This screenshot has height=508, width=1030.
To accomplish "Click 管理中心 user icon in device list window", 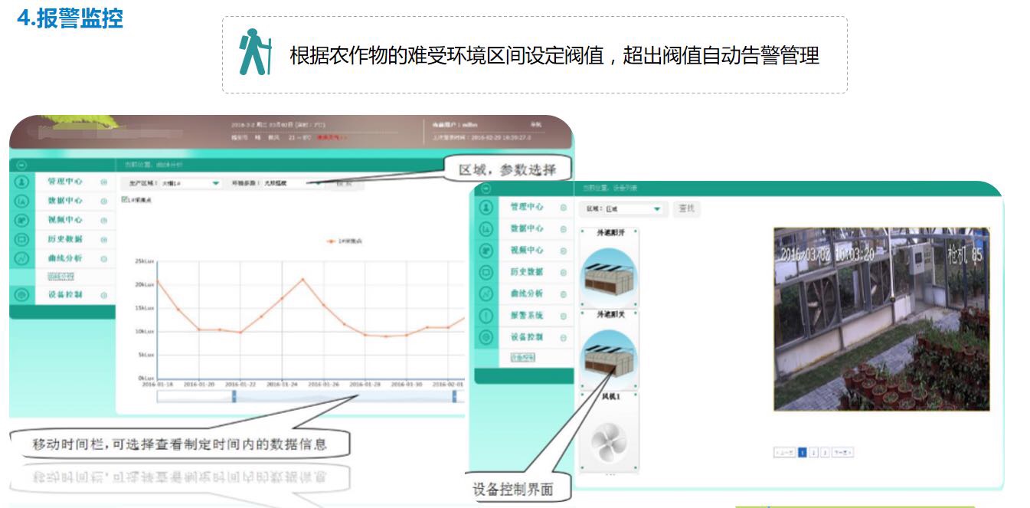I will click(x=486, y=207).
